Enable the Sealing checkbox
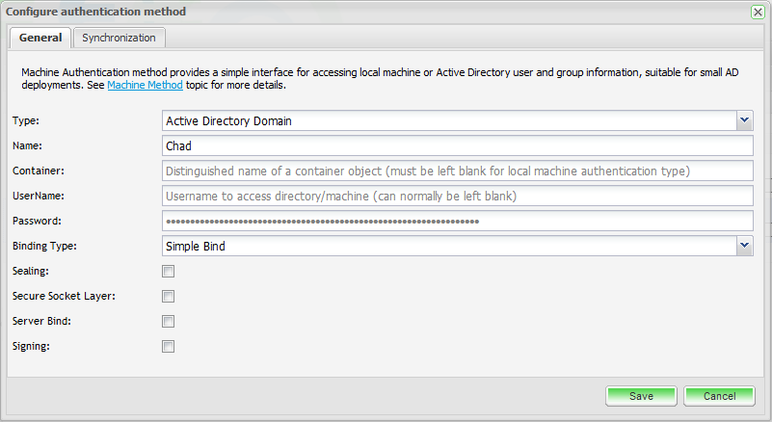The height and width of the screenshot is (422, 772). 169,272
